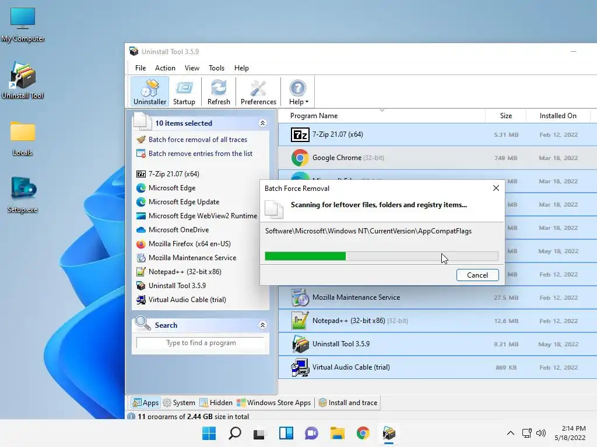Viewport: 597px width, 447px height.
Task: Open the Action menu
Action: 165,68
